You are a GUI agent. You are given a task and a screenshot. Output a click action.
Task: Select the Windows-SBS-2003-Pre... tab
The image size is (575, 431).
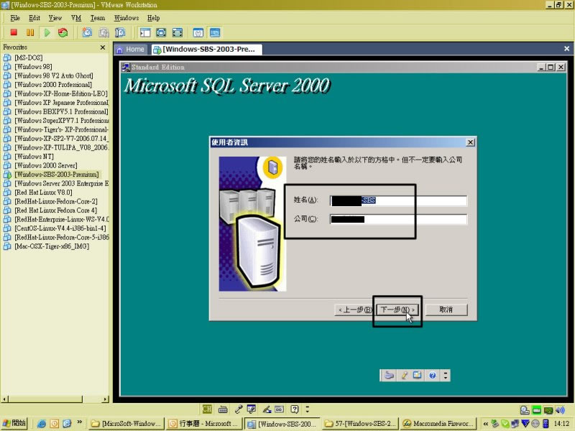(x=206, y=50)
